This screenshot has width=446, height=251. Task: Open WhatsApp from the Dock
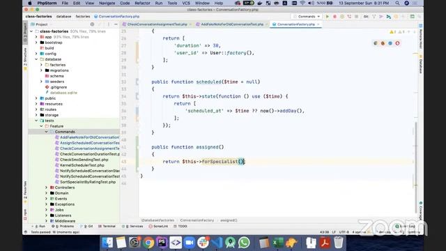[244, 243]
